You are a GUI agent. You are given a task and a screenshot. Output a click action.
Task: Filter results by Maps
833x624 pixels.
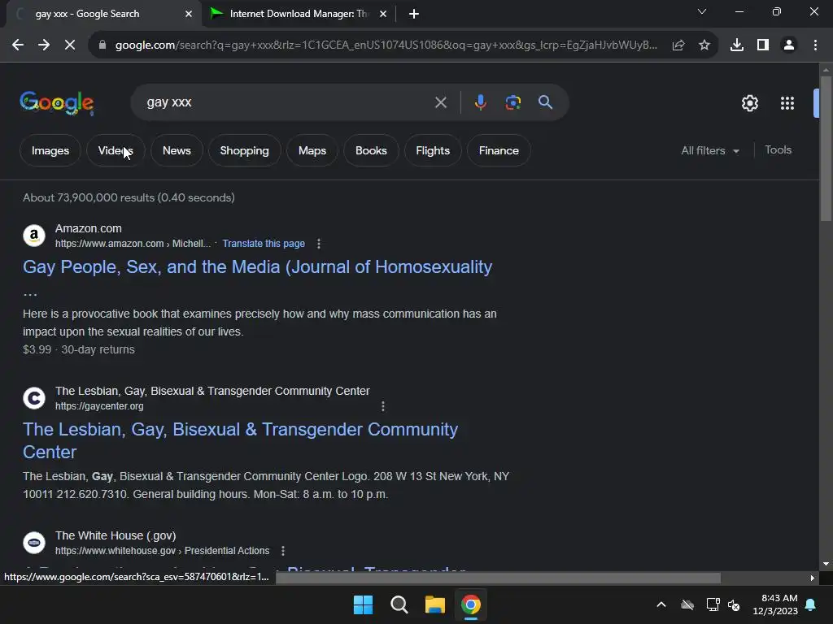coord(312,150)
